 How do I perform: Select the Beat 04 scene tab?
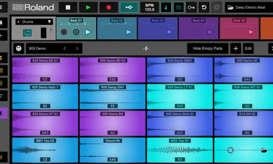pyautogui.click(x=198, y=20)
